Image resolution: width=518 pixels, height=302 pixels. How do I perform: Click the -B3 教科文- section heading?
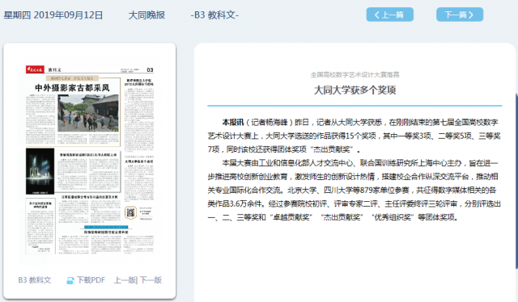[x=214, y=15]
